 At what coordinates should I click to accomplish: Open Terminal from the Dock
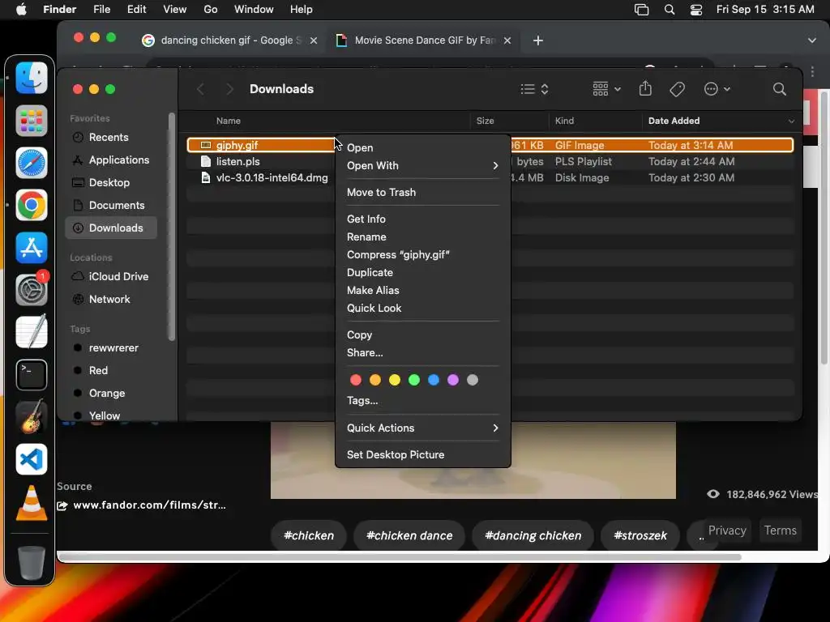coord(32,374)
